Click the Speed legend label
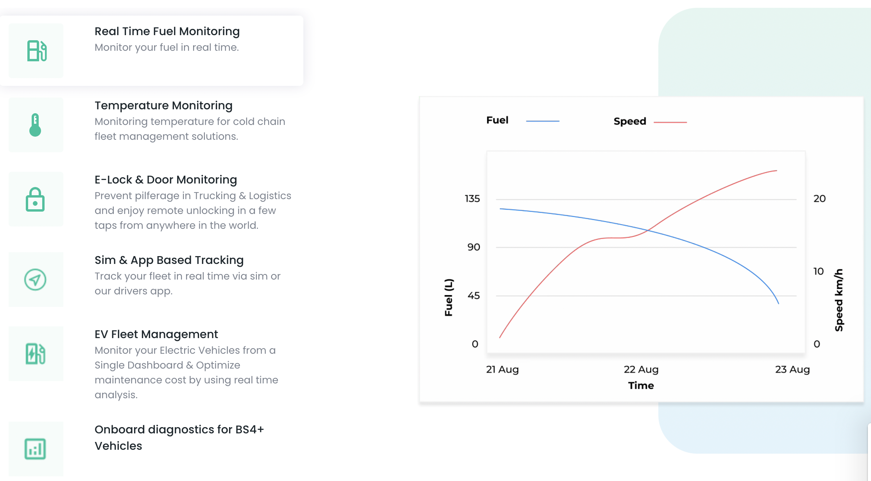The width and height of the screenshot is (871, 481). pyautogui.click(x=630, y=121)
